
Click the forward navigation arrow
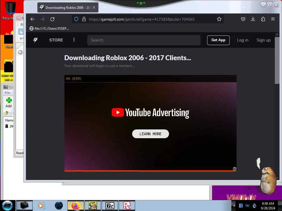42,19
